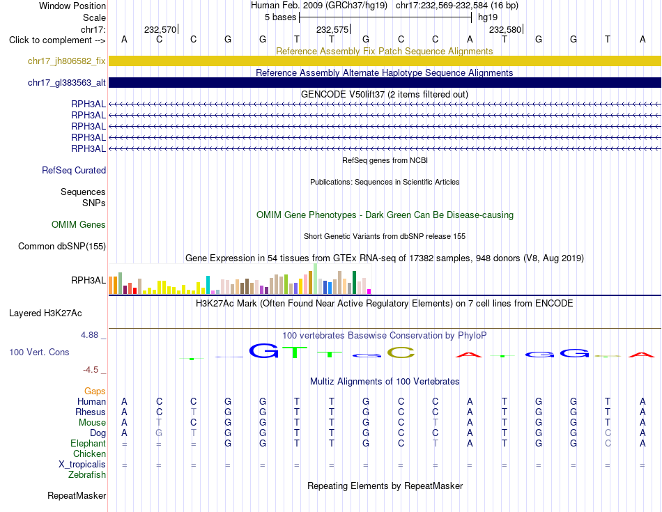This screenshot has height=512, width=662.
Task: Click the yellow fix patch alignment bar
Action: (x=385, y=61)
